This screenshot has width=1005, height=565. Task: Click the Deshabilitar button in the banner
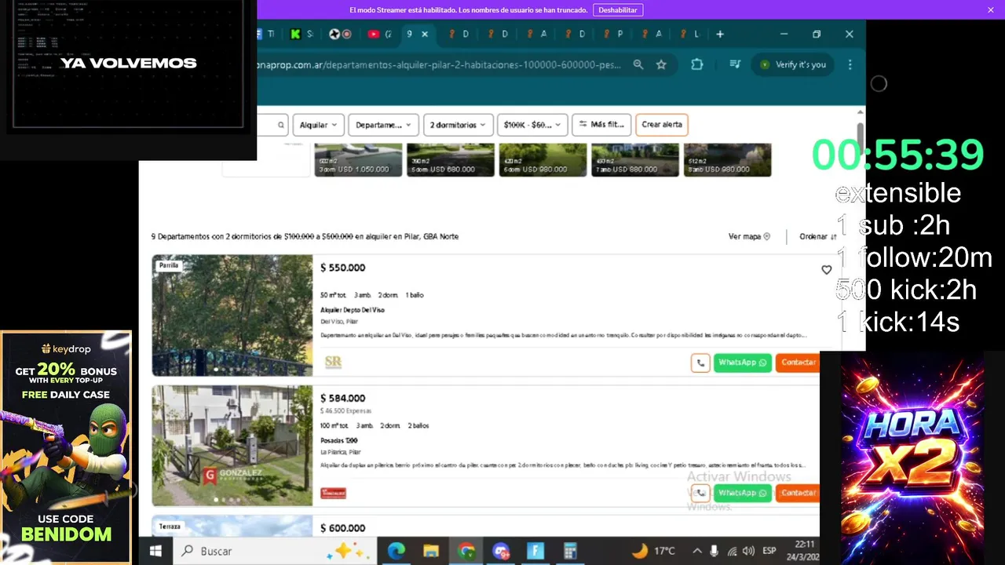point(618,9)
